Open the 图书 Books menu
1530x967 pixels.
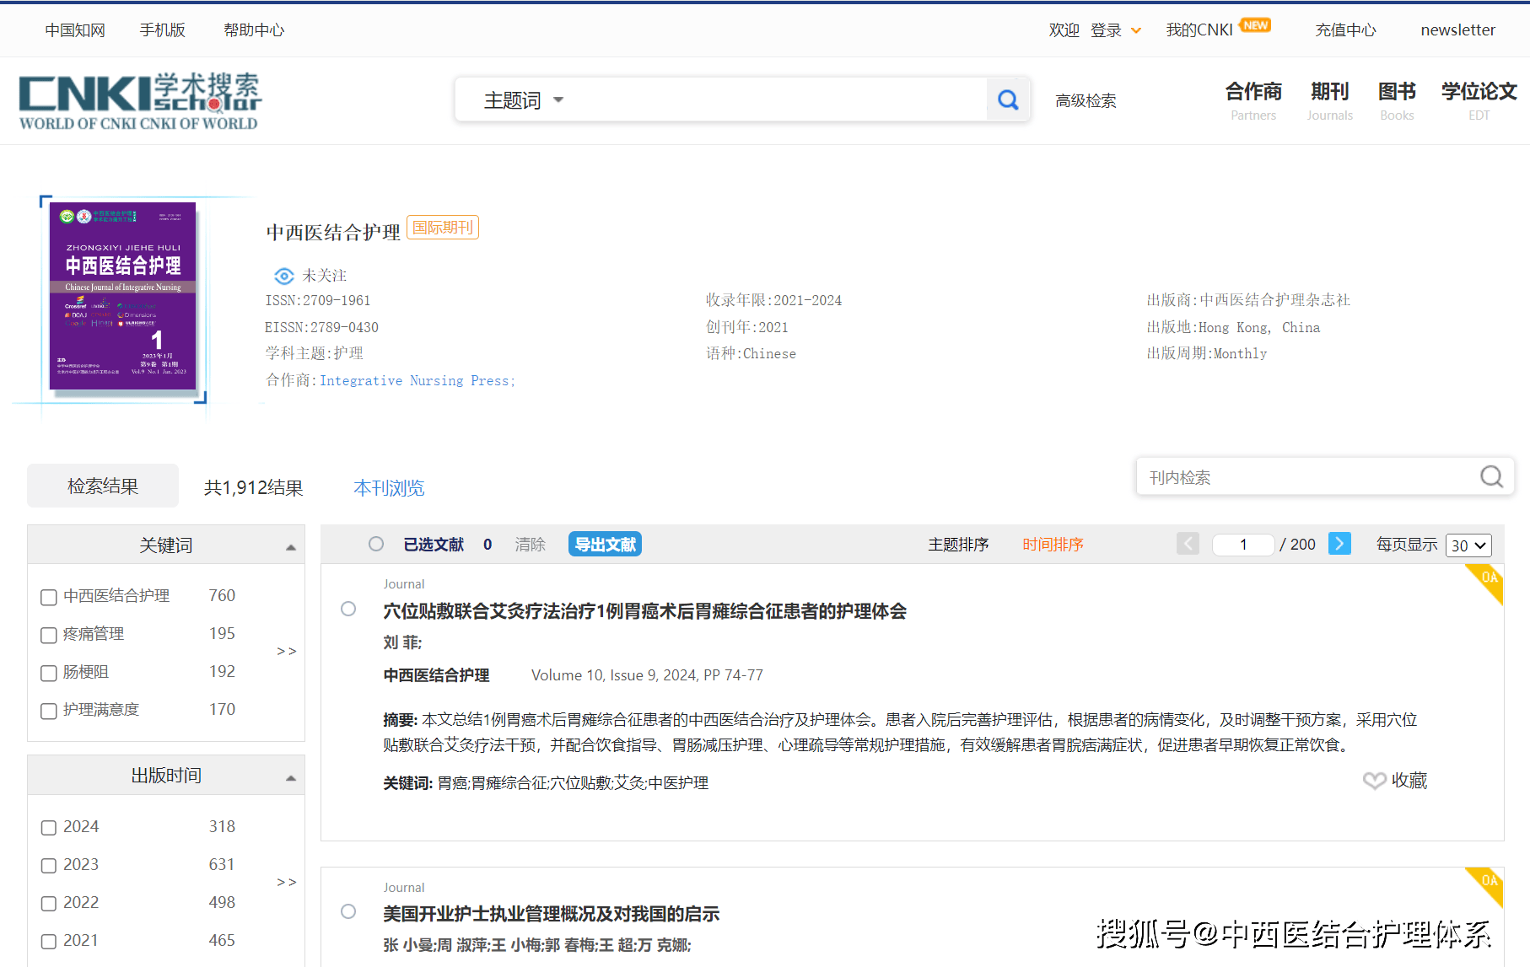(1397, 100)
